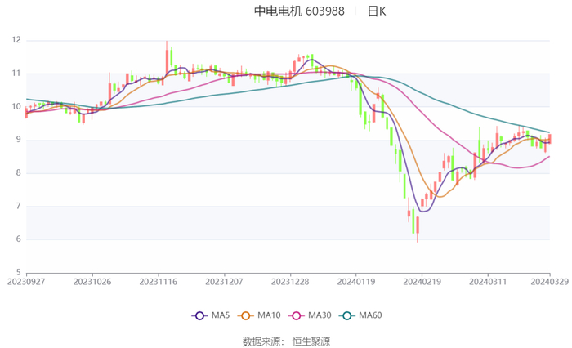The height and width of the screenshot is (348, 572).
Task: Select the 日K label in the header
Action: click(377, 11)
